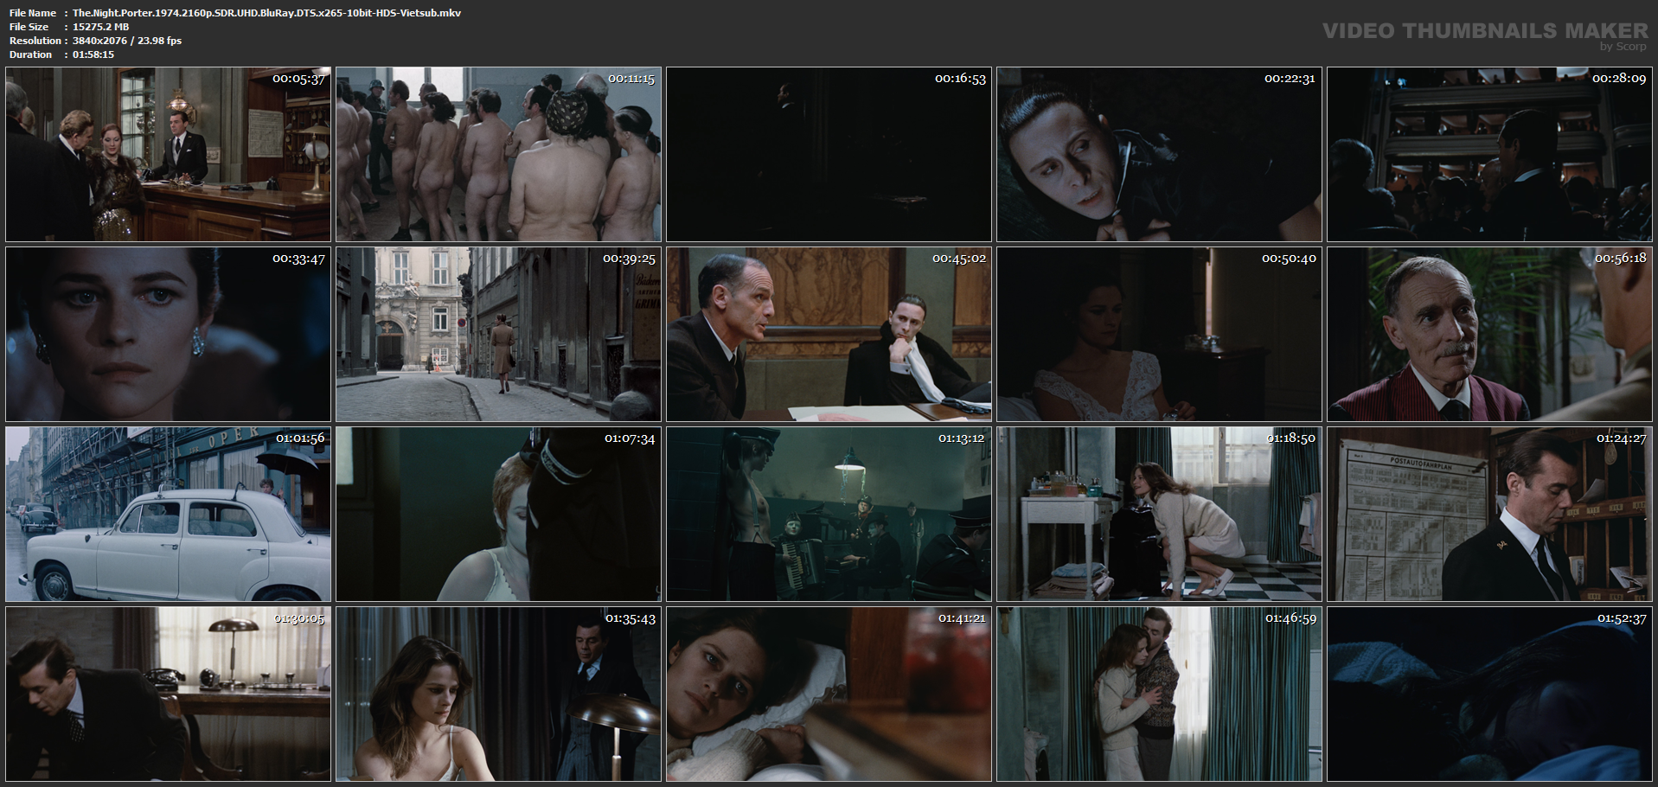Click the resolution value 3840x2076 / 23.98 fps
The width and height of the screenshot is (1658, 787).
click(127, 41)
